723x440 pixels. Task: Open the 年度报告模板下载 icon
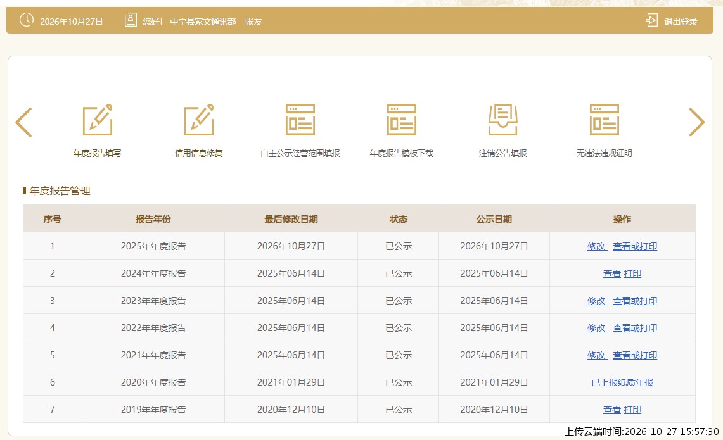point(402,120)
